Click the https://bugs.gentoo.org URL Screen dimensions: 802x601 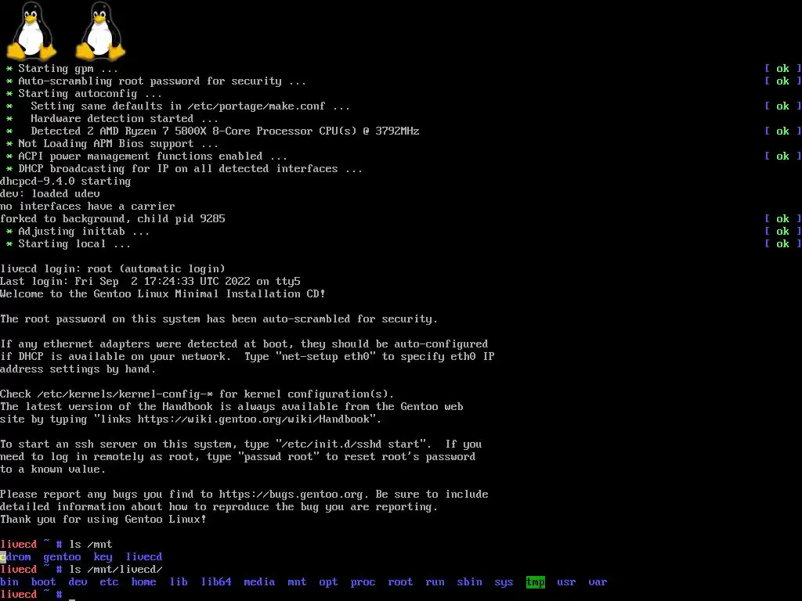[x=291, y=495]
